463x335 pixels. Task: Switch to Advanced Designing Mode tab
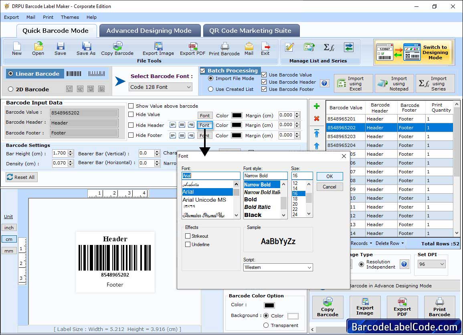pos(149,31)
